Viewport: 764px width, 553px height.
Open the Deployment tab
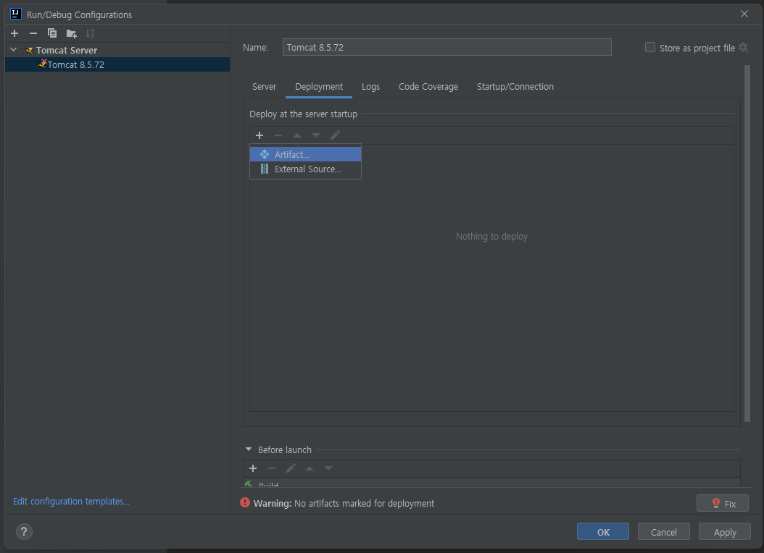(x=319, y=87)
